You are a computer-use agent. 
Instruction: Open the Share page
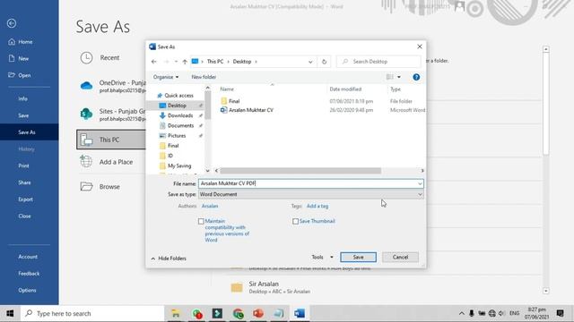click(x=24, y=182)
